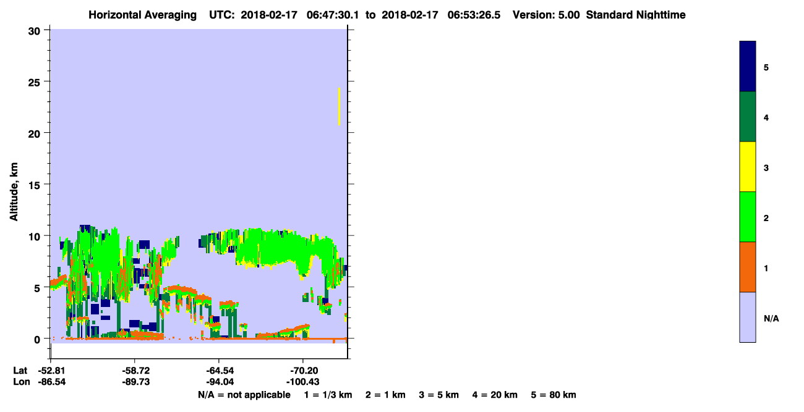Click the latitude value -52.81

tap(50, 371)
